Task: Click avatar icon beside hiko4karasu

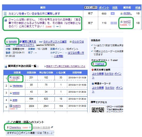Action: [x=11, y=86]
